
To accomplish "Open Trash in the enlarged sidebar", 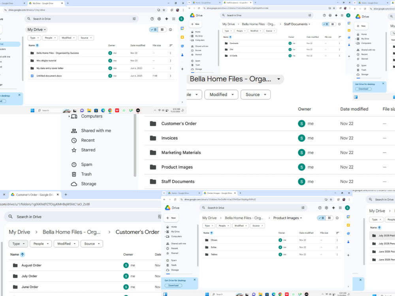I will click(x=82, y=174).
